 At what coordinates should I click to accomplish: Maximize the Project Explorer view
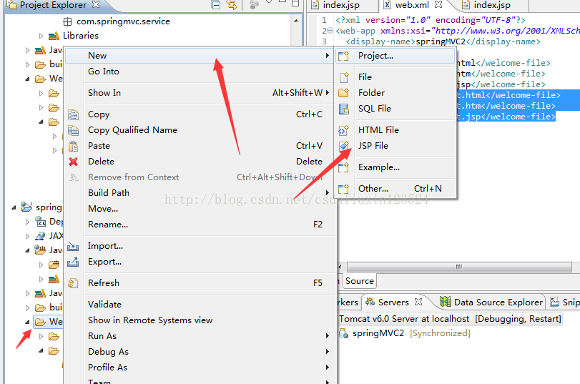pyautogui.click(x=295, y=3)
